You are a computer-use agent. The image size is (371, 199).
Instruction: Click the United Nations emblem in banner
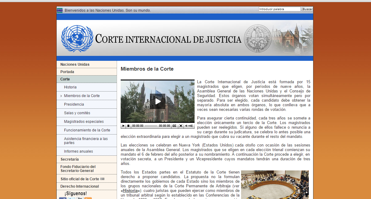tap(77, 38)
